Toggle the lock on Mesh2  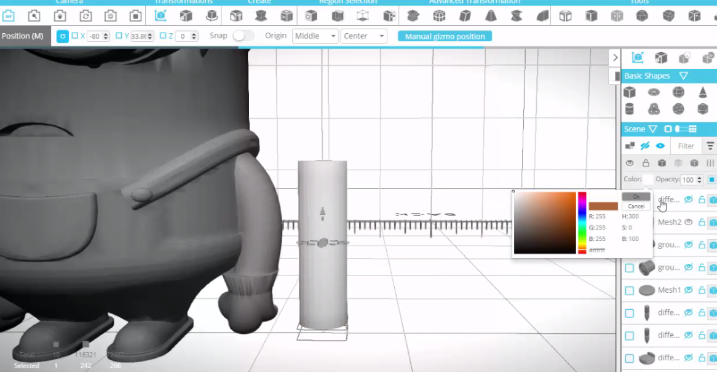coord(702,222)
